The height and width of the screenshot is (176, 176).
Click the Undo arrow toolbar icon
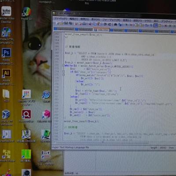105,24
